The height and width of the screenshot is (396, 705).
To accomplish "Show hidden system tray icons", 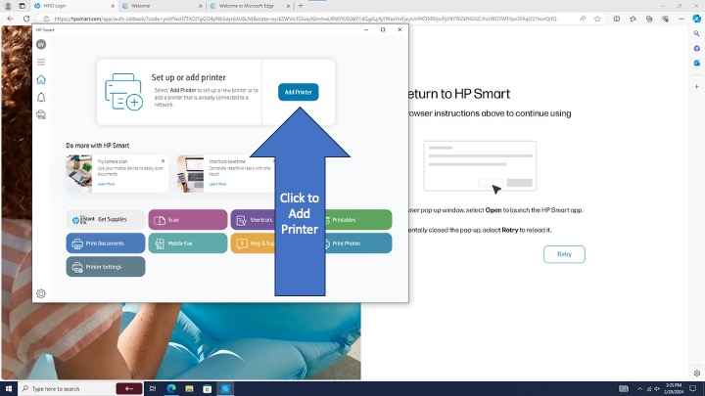I will click(x=639, y=389).
